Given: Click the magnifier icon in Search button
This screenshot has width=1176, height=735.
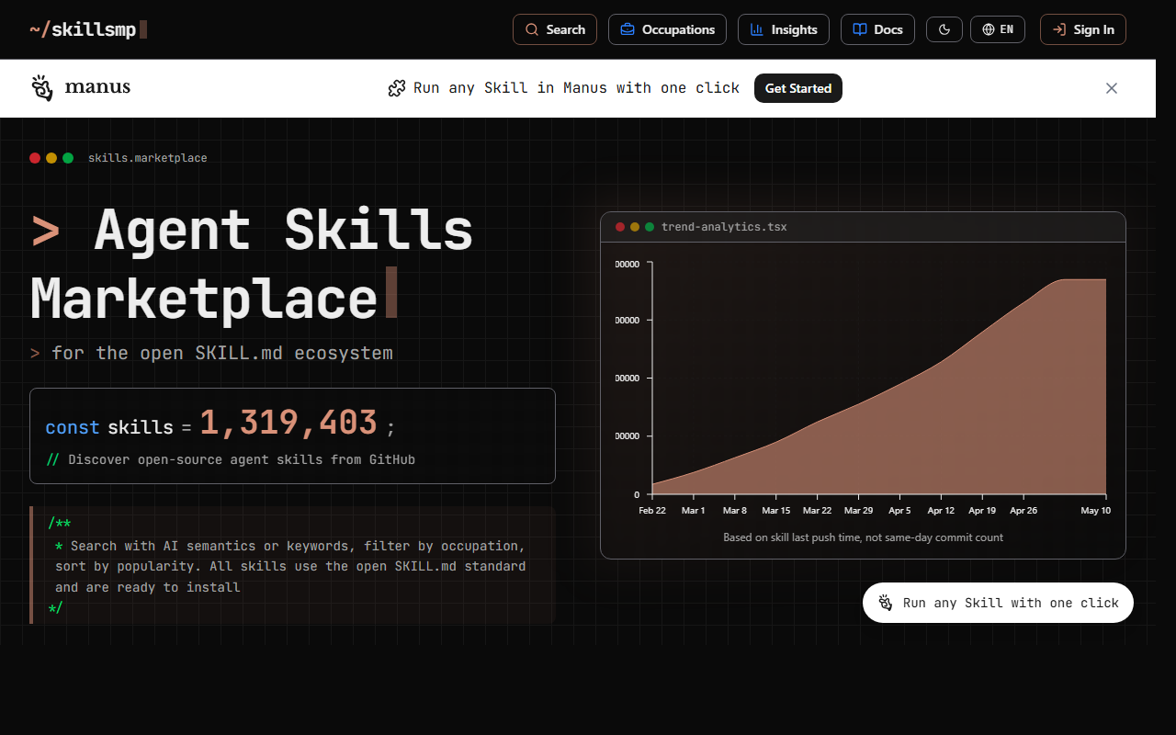Looking at the screenshot, I should (x=532, y=29).
